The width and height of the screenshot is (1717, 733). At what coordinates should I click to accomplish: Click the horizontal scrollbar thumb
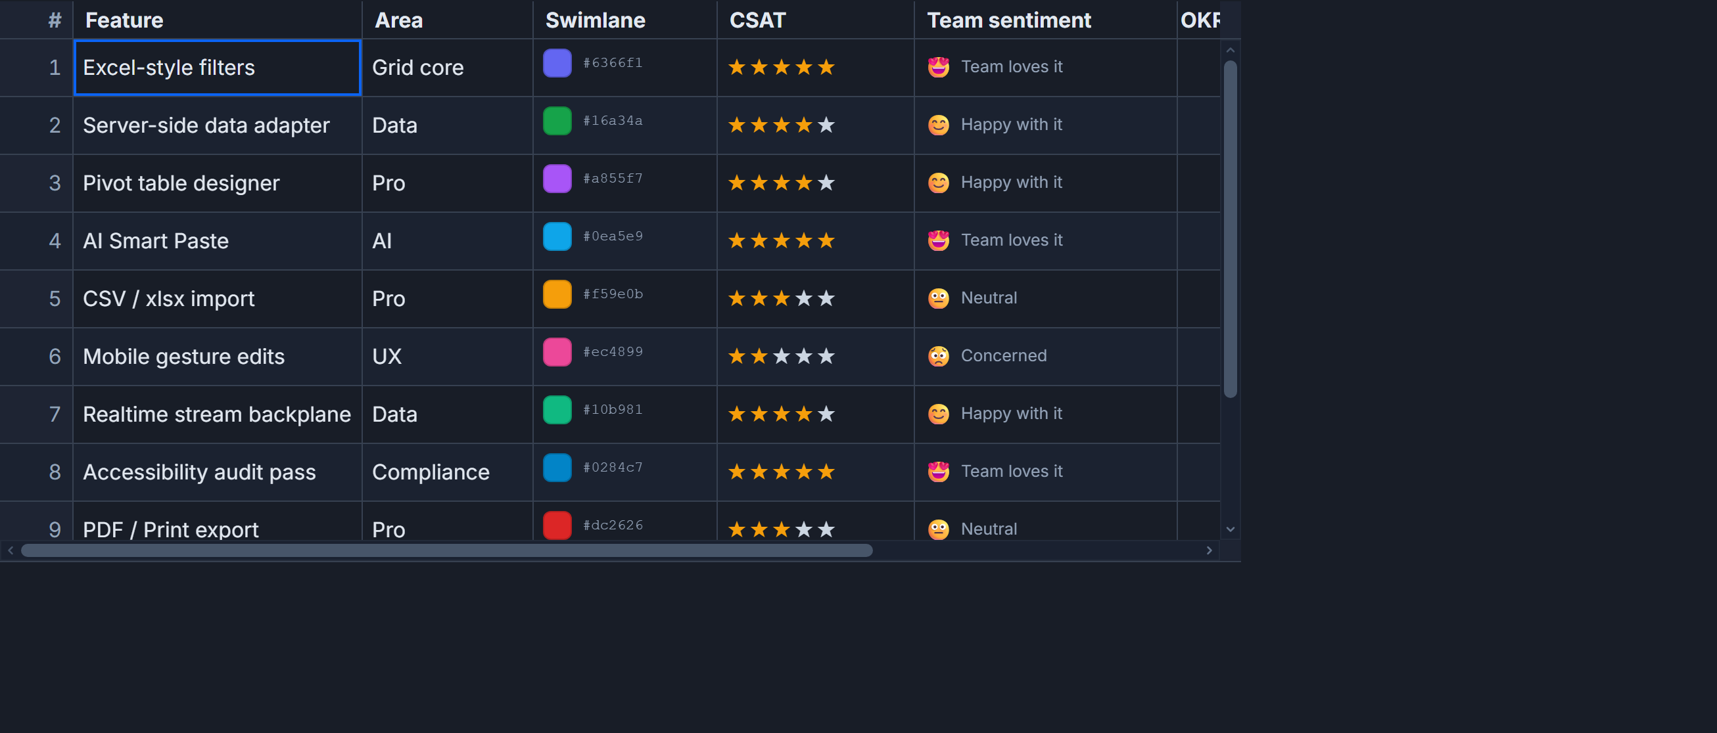[x=446, y=550]
